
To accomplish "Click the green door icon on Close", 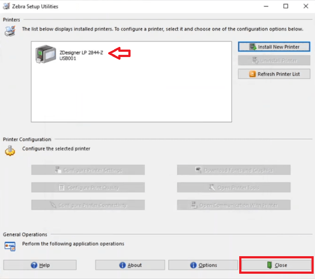I will 269,265.
